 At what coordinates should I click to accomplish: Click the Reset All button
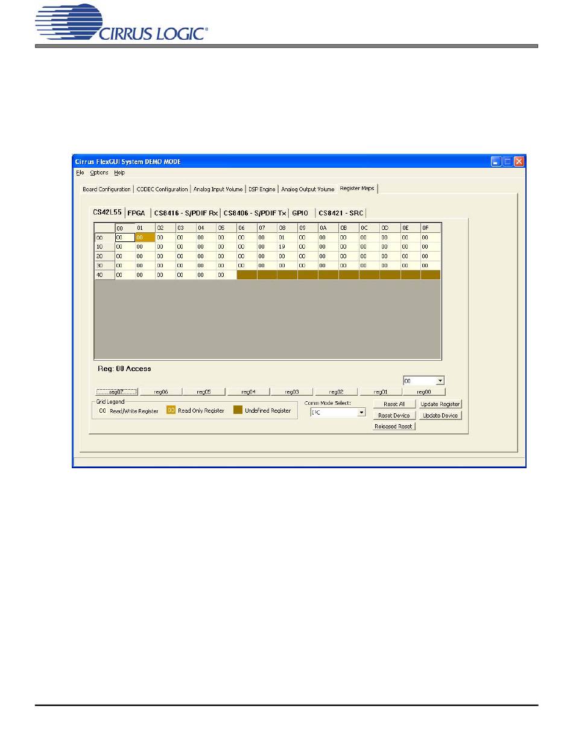coord(394,404)
